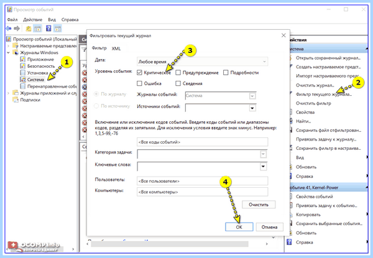Select the Безопасность log icon

tap(22, 66)
